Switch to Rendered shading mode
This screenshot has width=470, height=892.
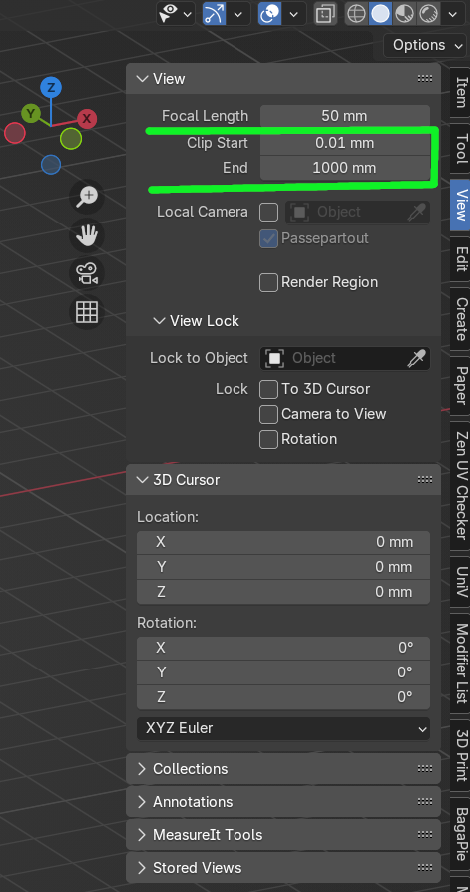[x=428, y=14]
